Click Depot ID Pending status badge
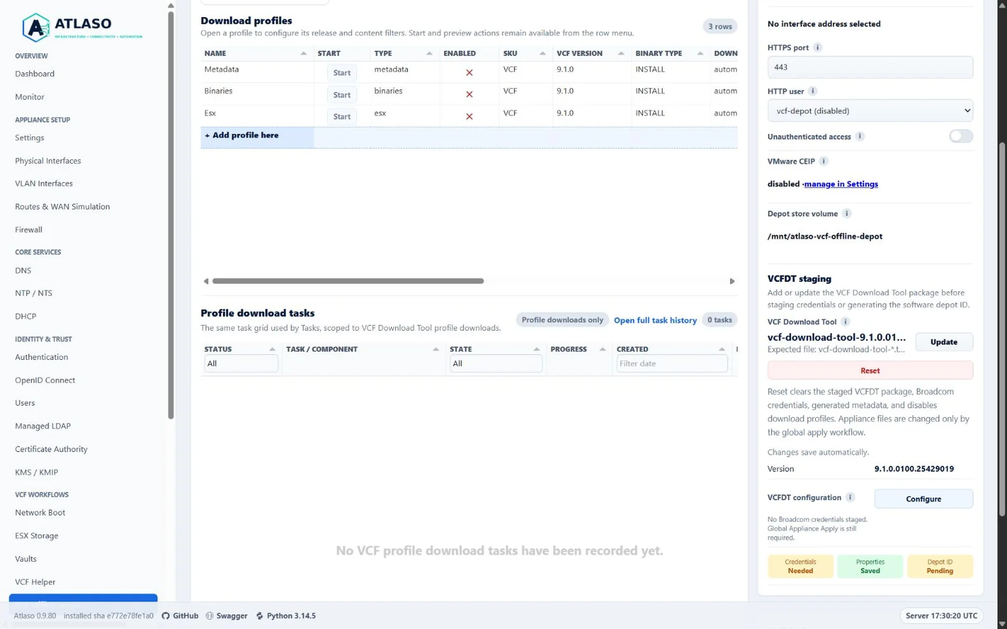 pyautogui.click(x=940, y=566)
